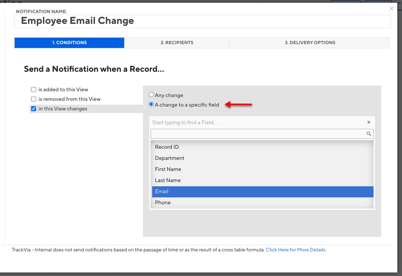Viewport: 402px width, 276px height.
Task: Select the "Any change" radio button
Action: [151, 95]
